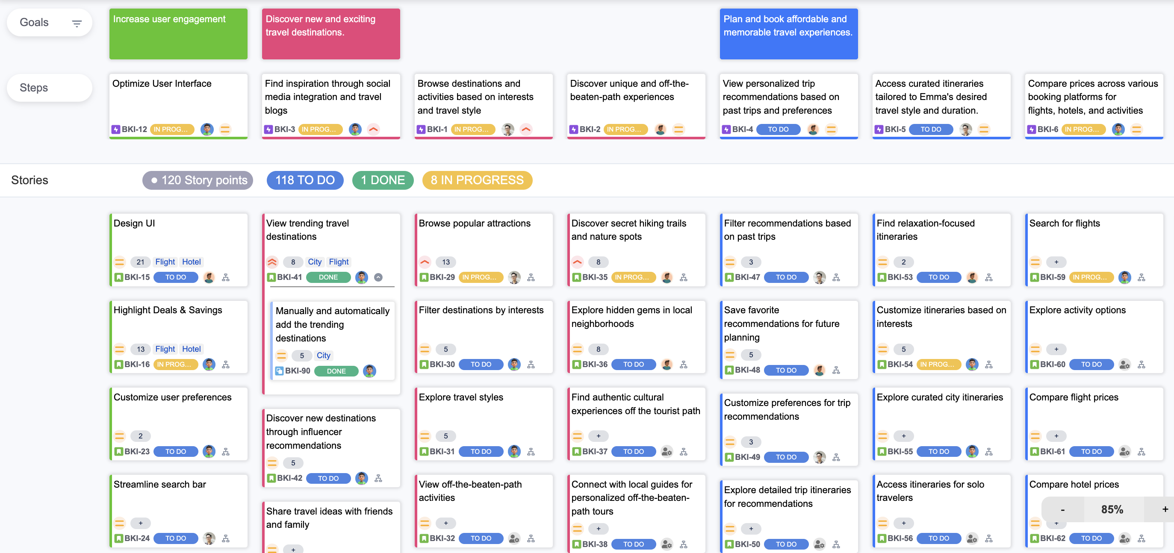
Task: Click medium priority icon on BKI-6
Action: pyautogui.click(x=1136, y=129)
